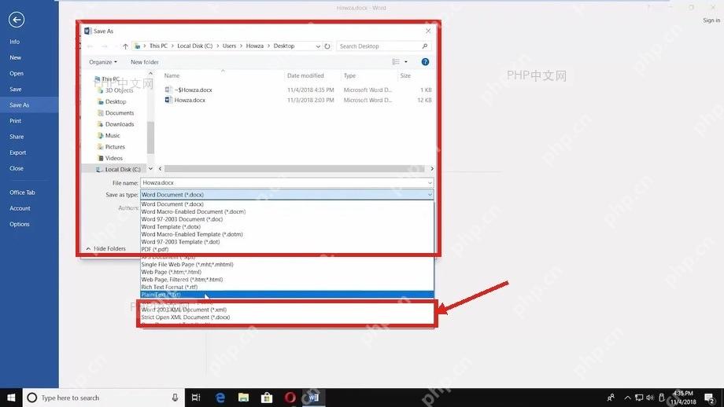Click the back arrow in Word backstage
Screen dimensions: 724x407
pos(17,20)
